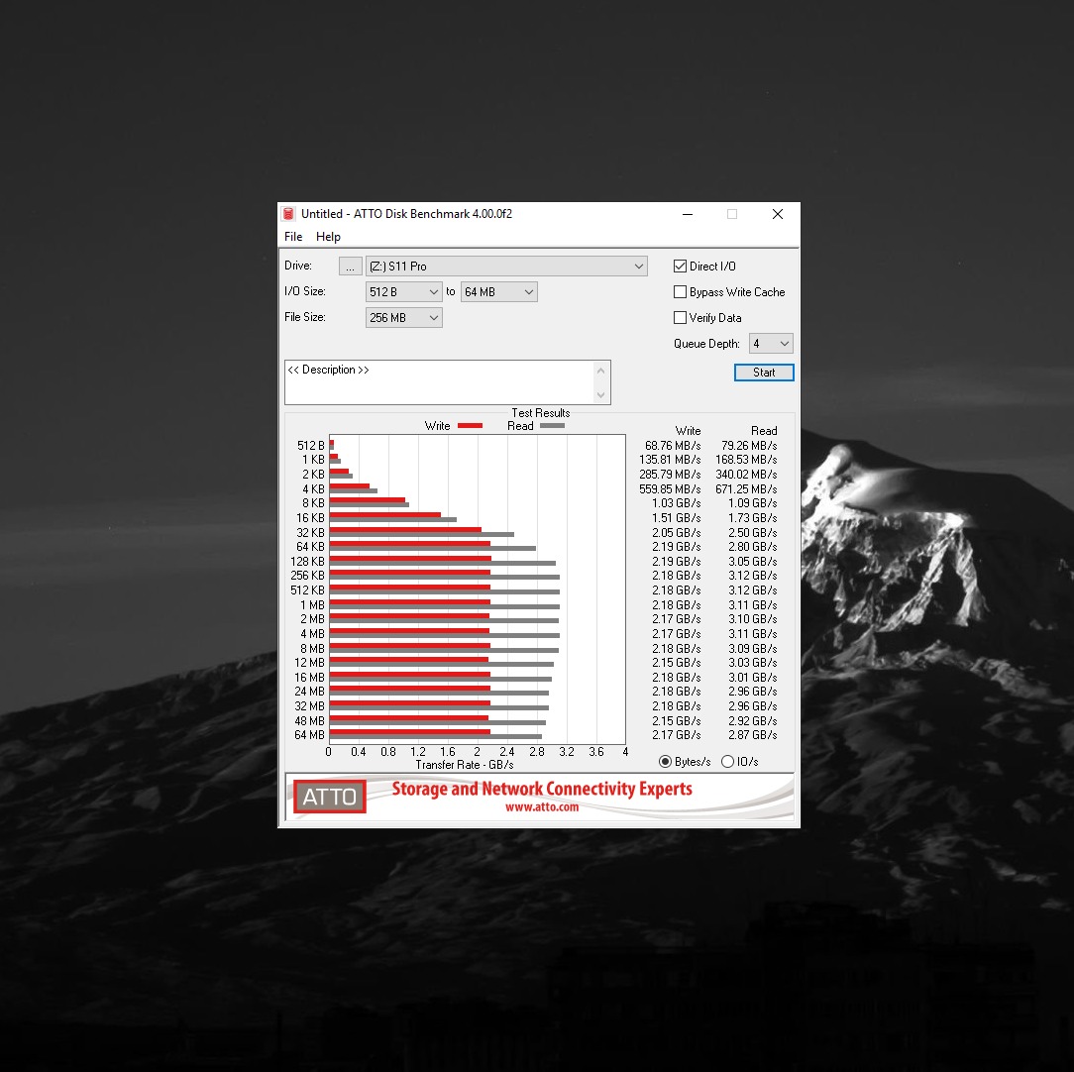The height and width of the screenshot is (1072, 1074).
Task: Click the description box scroll down arrow
Action: (600, 394)
